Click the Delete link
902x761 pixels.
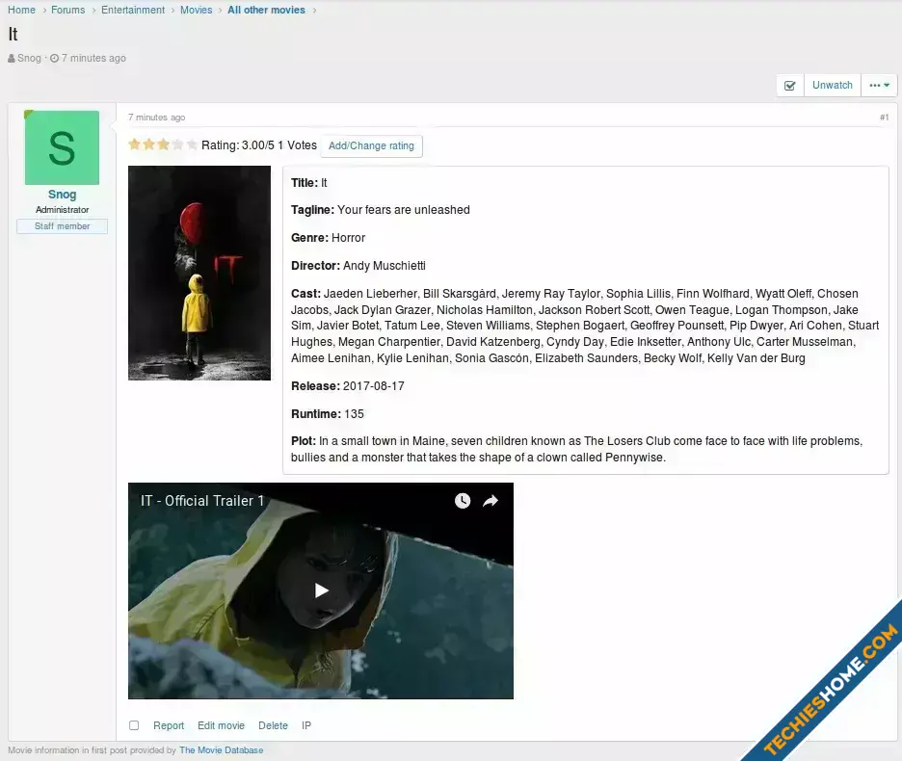[x=273, y=725]
